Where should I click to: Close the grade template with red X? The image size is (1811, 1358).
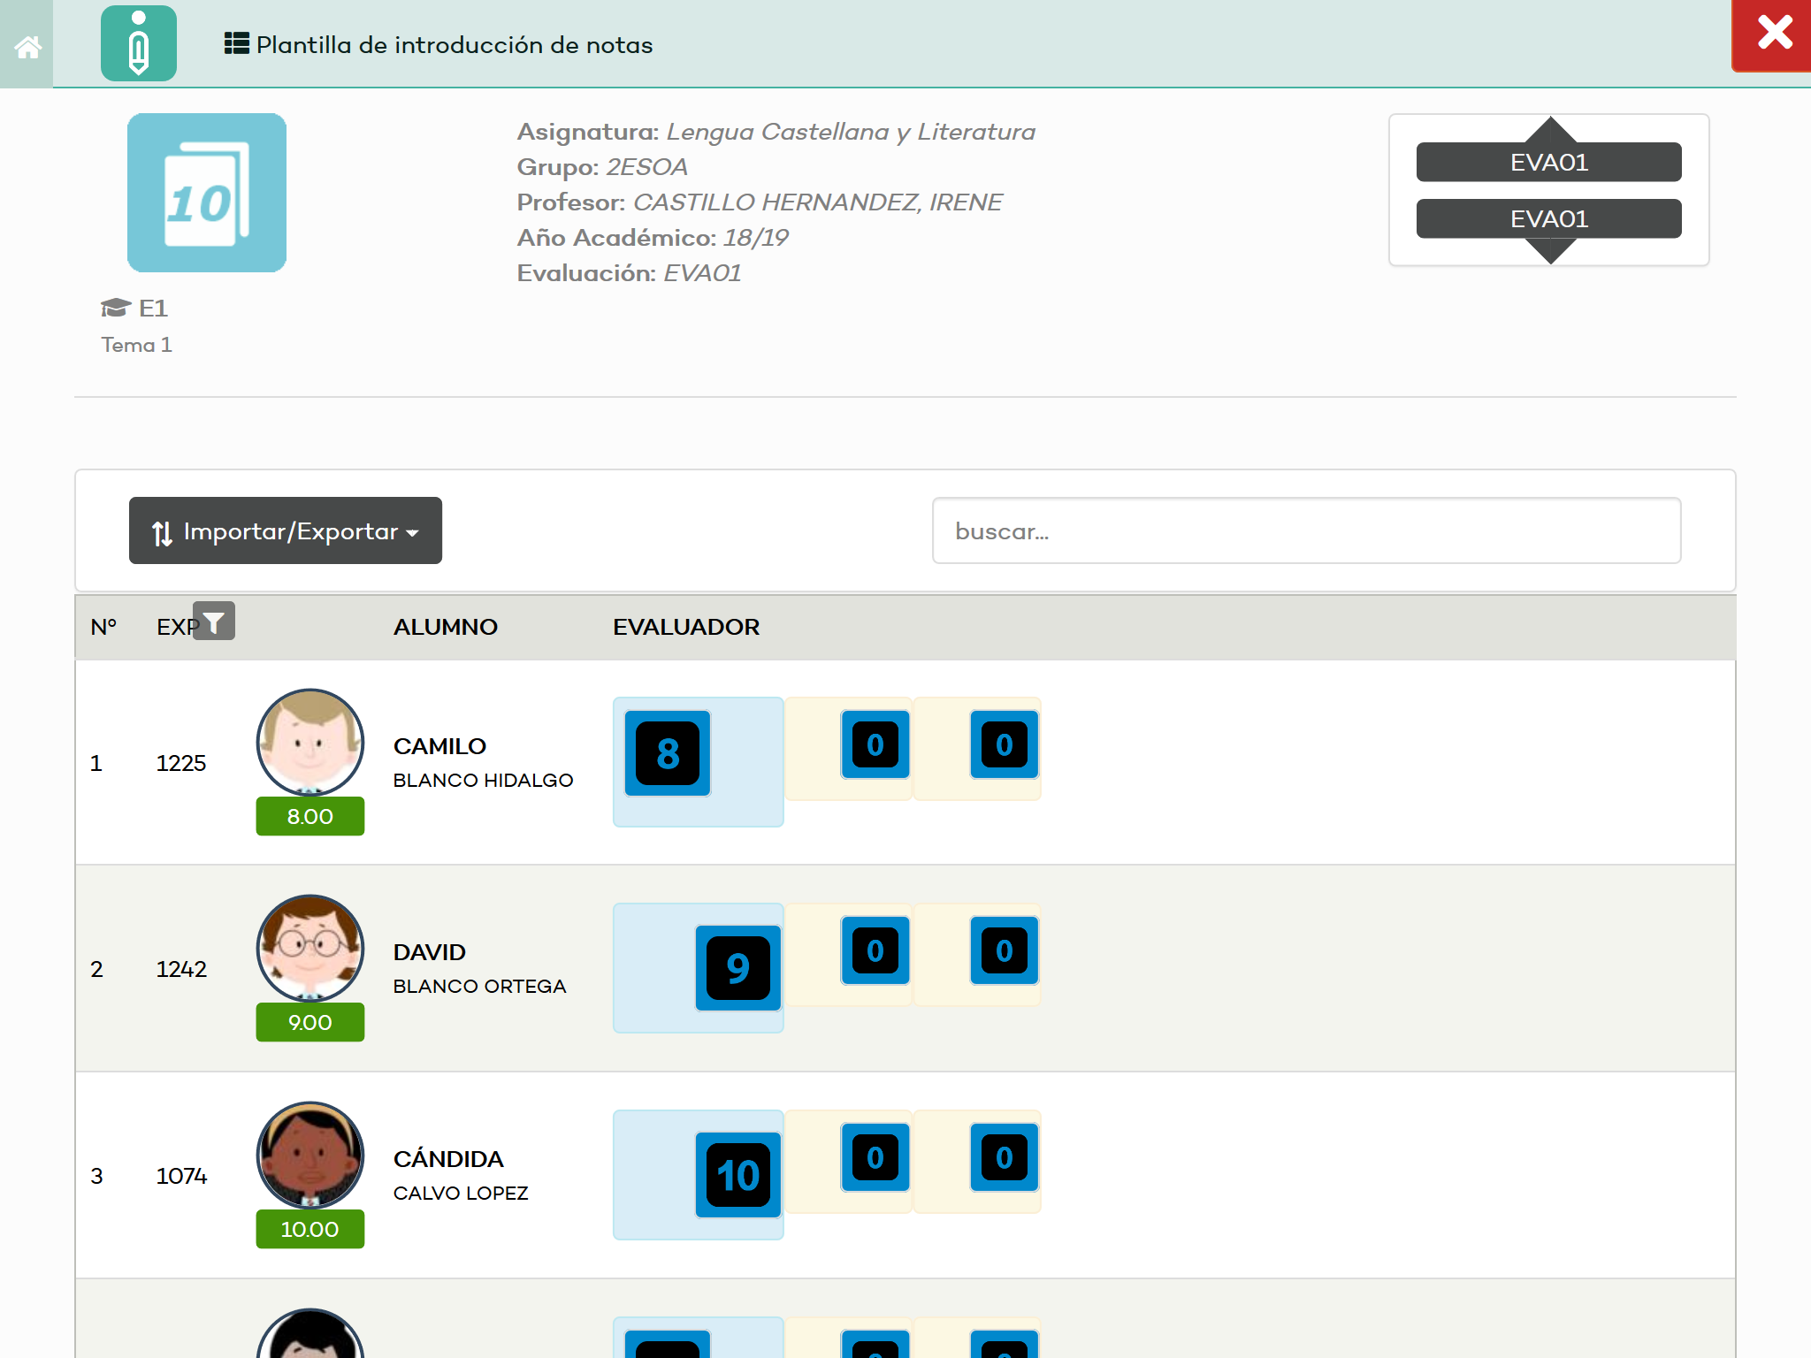(1773, 34)
